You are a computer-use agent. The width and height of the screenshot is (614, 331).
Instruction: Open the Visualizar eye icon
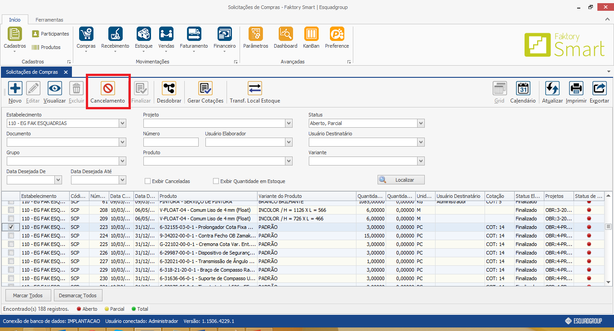55,89
